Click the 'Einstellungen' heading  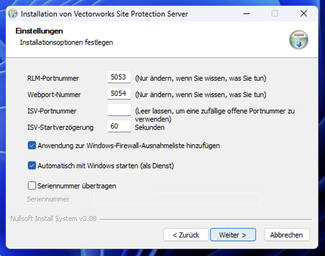point(39,31)
